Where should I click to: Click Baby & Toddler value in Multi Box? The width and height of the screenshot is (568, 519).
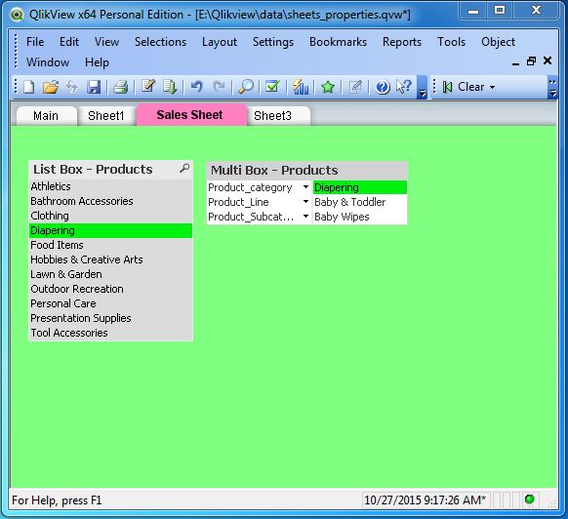(x=360, y=202)
